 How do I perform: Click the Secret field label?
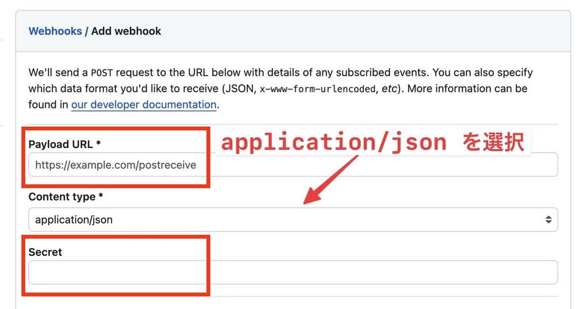click(x=45, y=252)
